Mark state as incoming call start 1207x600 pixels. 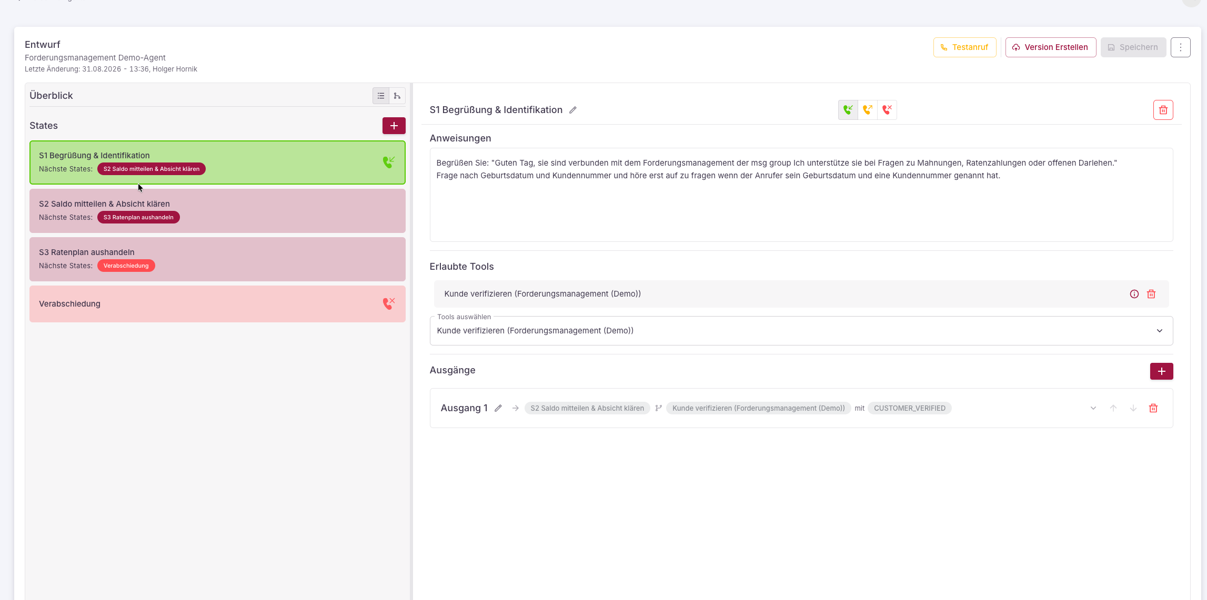(x=848, y=110)
